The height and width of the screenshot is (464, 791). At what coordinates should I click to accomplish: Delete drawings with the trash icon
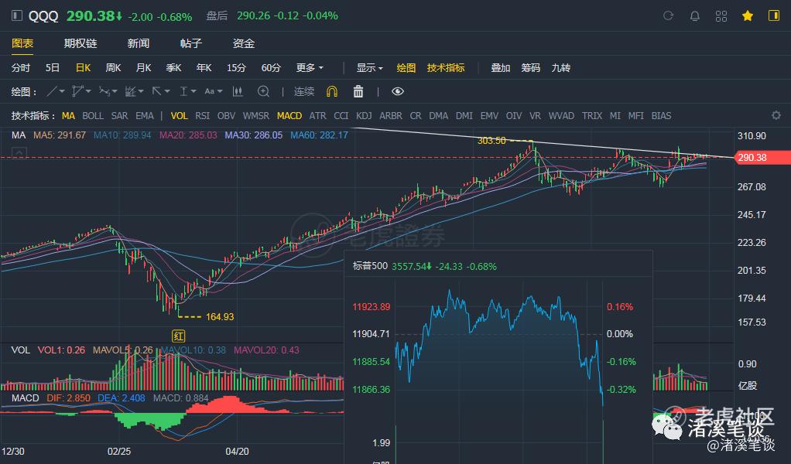pos(358,91)
